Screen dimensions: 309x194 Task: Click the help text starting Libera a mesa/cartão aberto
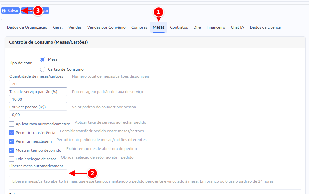(143, 181)
